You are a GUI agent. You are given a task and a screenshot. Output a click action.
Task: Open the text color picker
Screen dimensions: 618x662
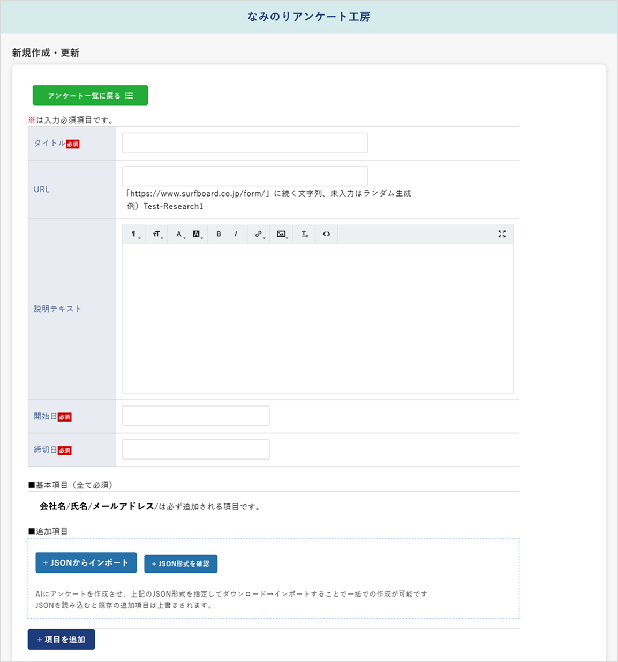178,234
